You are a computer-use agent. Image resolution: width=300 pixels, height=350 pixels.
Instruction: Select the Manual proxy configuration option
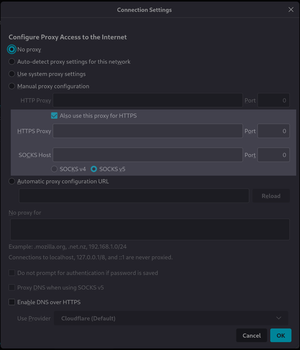(x=12, y=86)
